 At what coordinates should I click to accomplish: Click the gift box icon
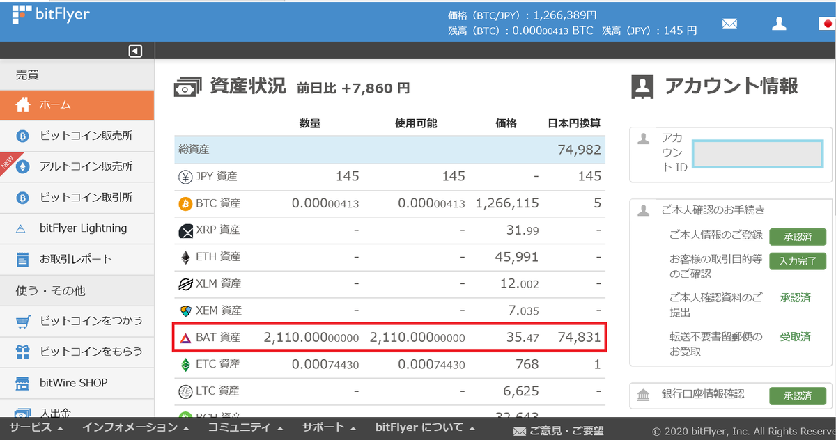[x=23, y=352]
